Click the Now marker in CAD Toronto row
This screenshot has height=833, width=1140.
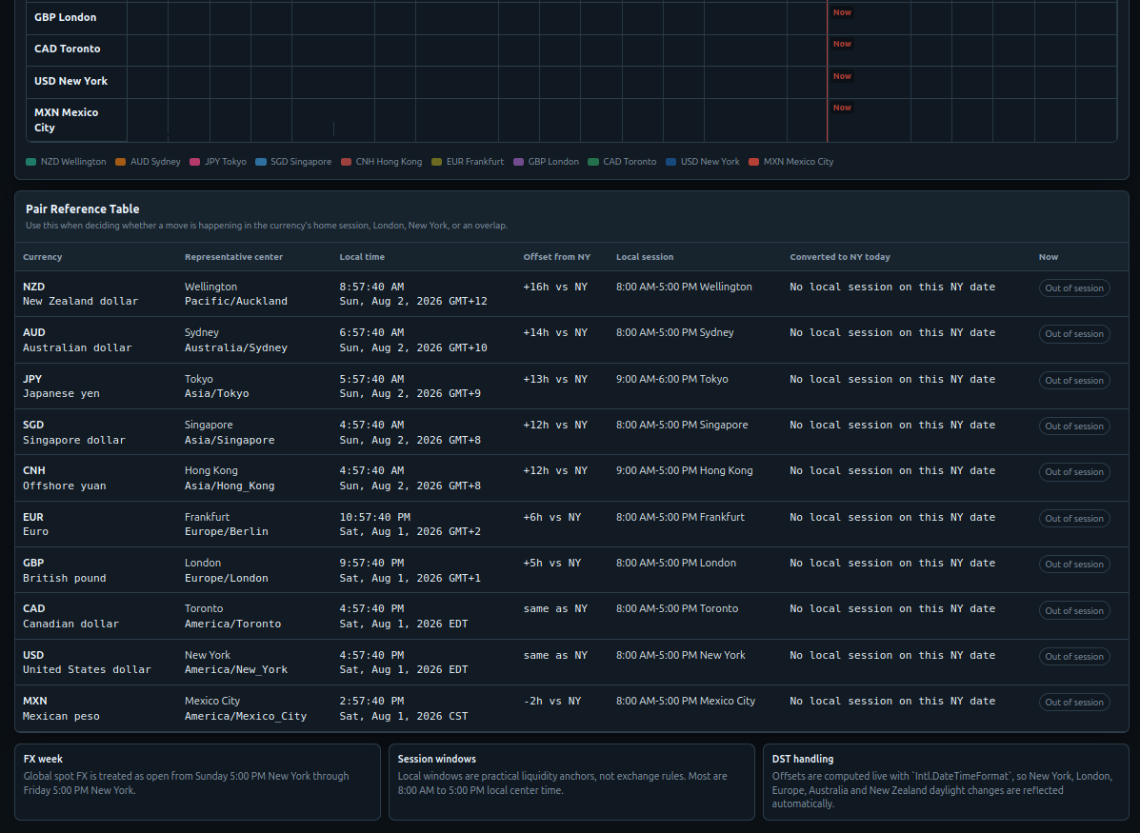[x=842, y=44]
